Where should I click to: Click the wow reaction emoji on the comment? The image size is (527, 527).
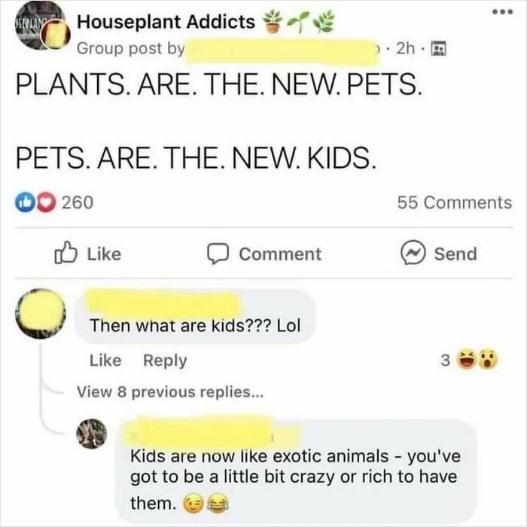488,360
